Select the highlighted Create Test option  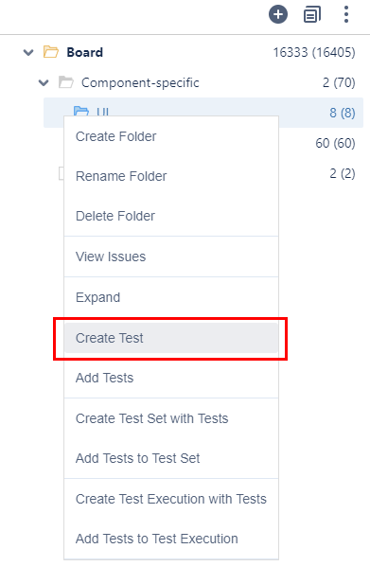coord(171,338)
